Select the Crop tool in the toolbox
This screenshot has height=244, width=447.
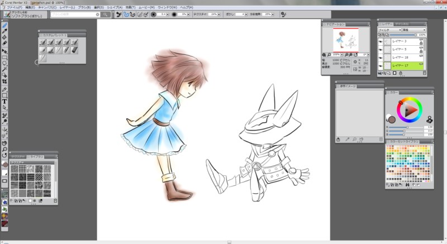5,82
